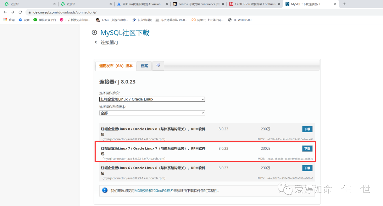
Task: Click 下载 for Linux 7 / Oracle Linux 7 package
Action: coord(307,148)
